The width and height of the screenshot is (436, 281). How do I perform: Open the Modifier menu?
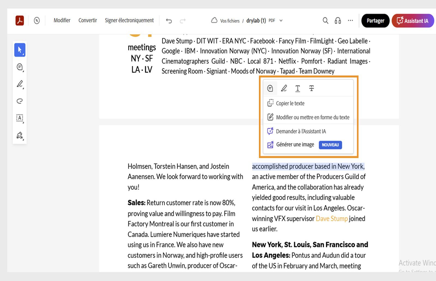coord(62,20)
